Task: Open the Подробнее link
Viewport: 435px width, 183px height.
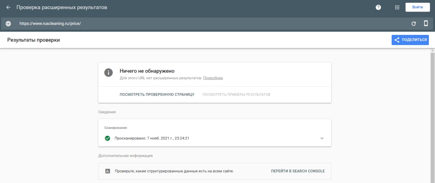Action: [213, 78]
